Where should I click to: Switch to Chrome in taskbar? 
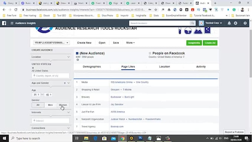(x=122, y=138)
